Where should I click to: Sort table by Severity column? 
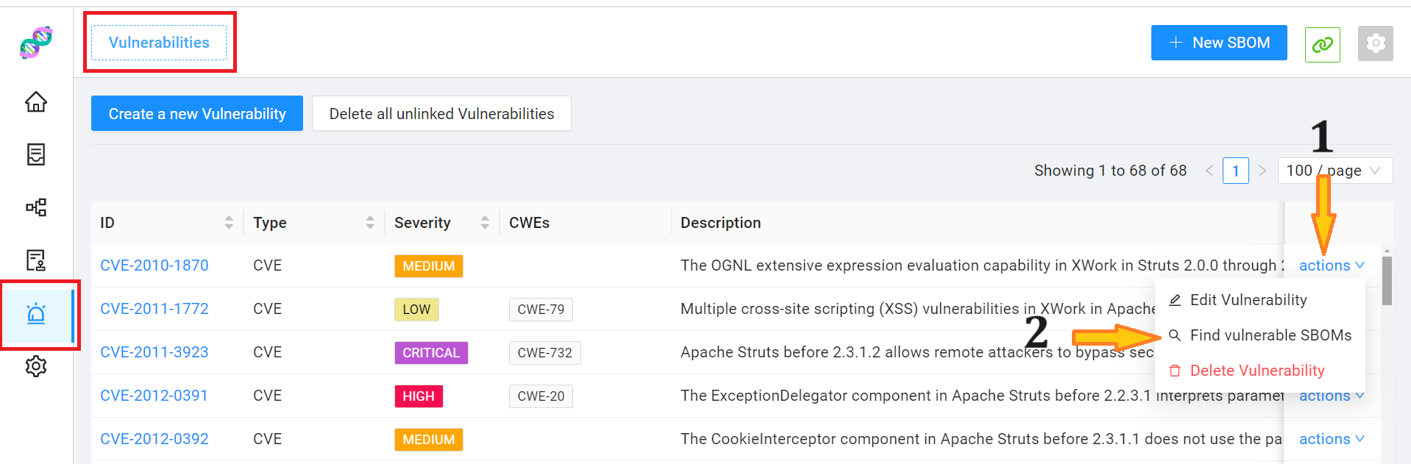tap(485, 222)
